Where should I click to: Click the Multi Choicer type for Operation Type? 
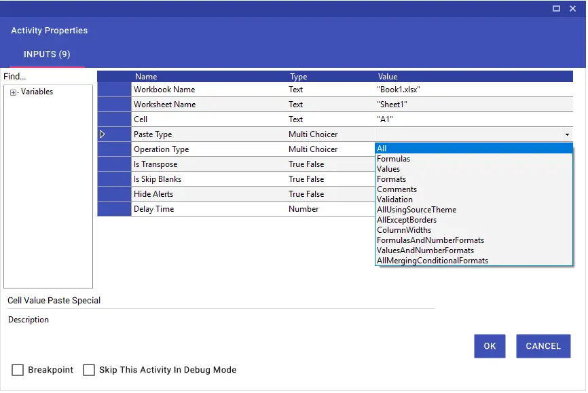pyautogui.click(x=313, y=149)
